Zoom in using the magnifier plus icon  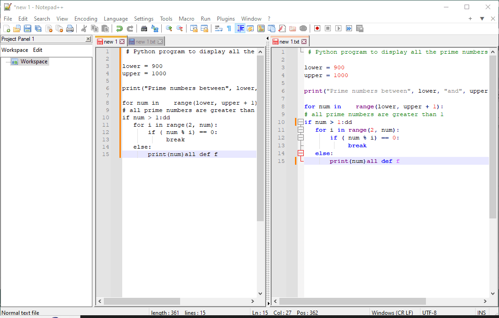click(x=169, y=28)
